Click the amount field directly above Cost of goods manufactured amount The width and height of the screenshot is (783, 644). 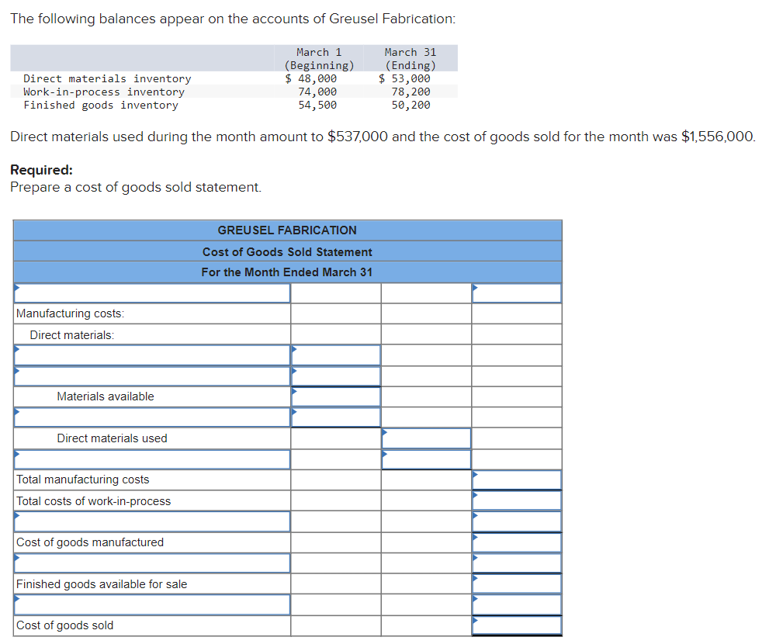(x=517, y=521)
